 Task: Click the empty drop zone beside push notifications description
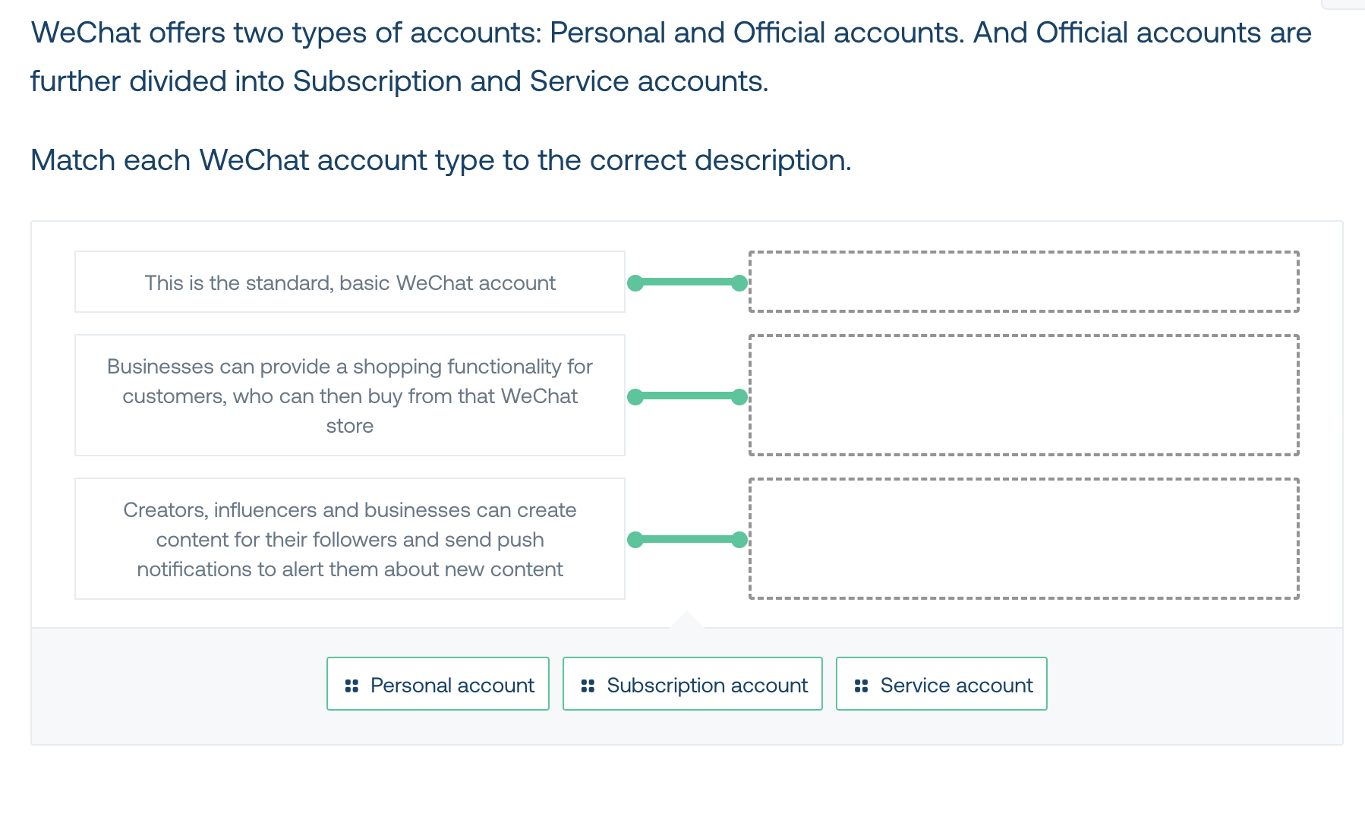[x=1024, y=538]
